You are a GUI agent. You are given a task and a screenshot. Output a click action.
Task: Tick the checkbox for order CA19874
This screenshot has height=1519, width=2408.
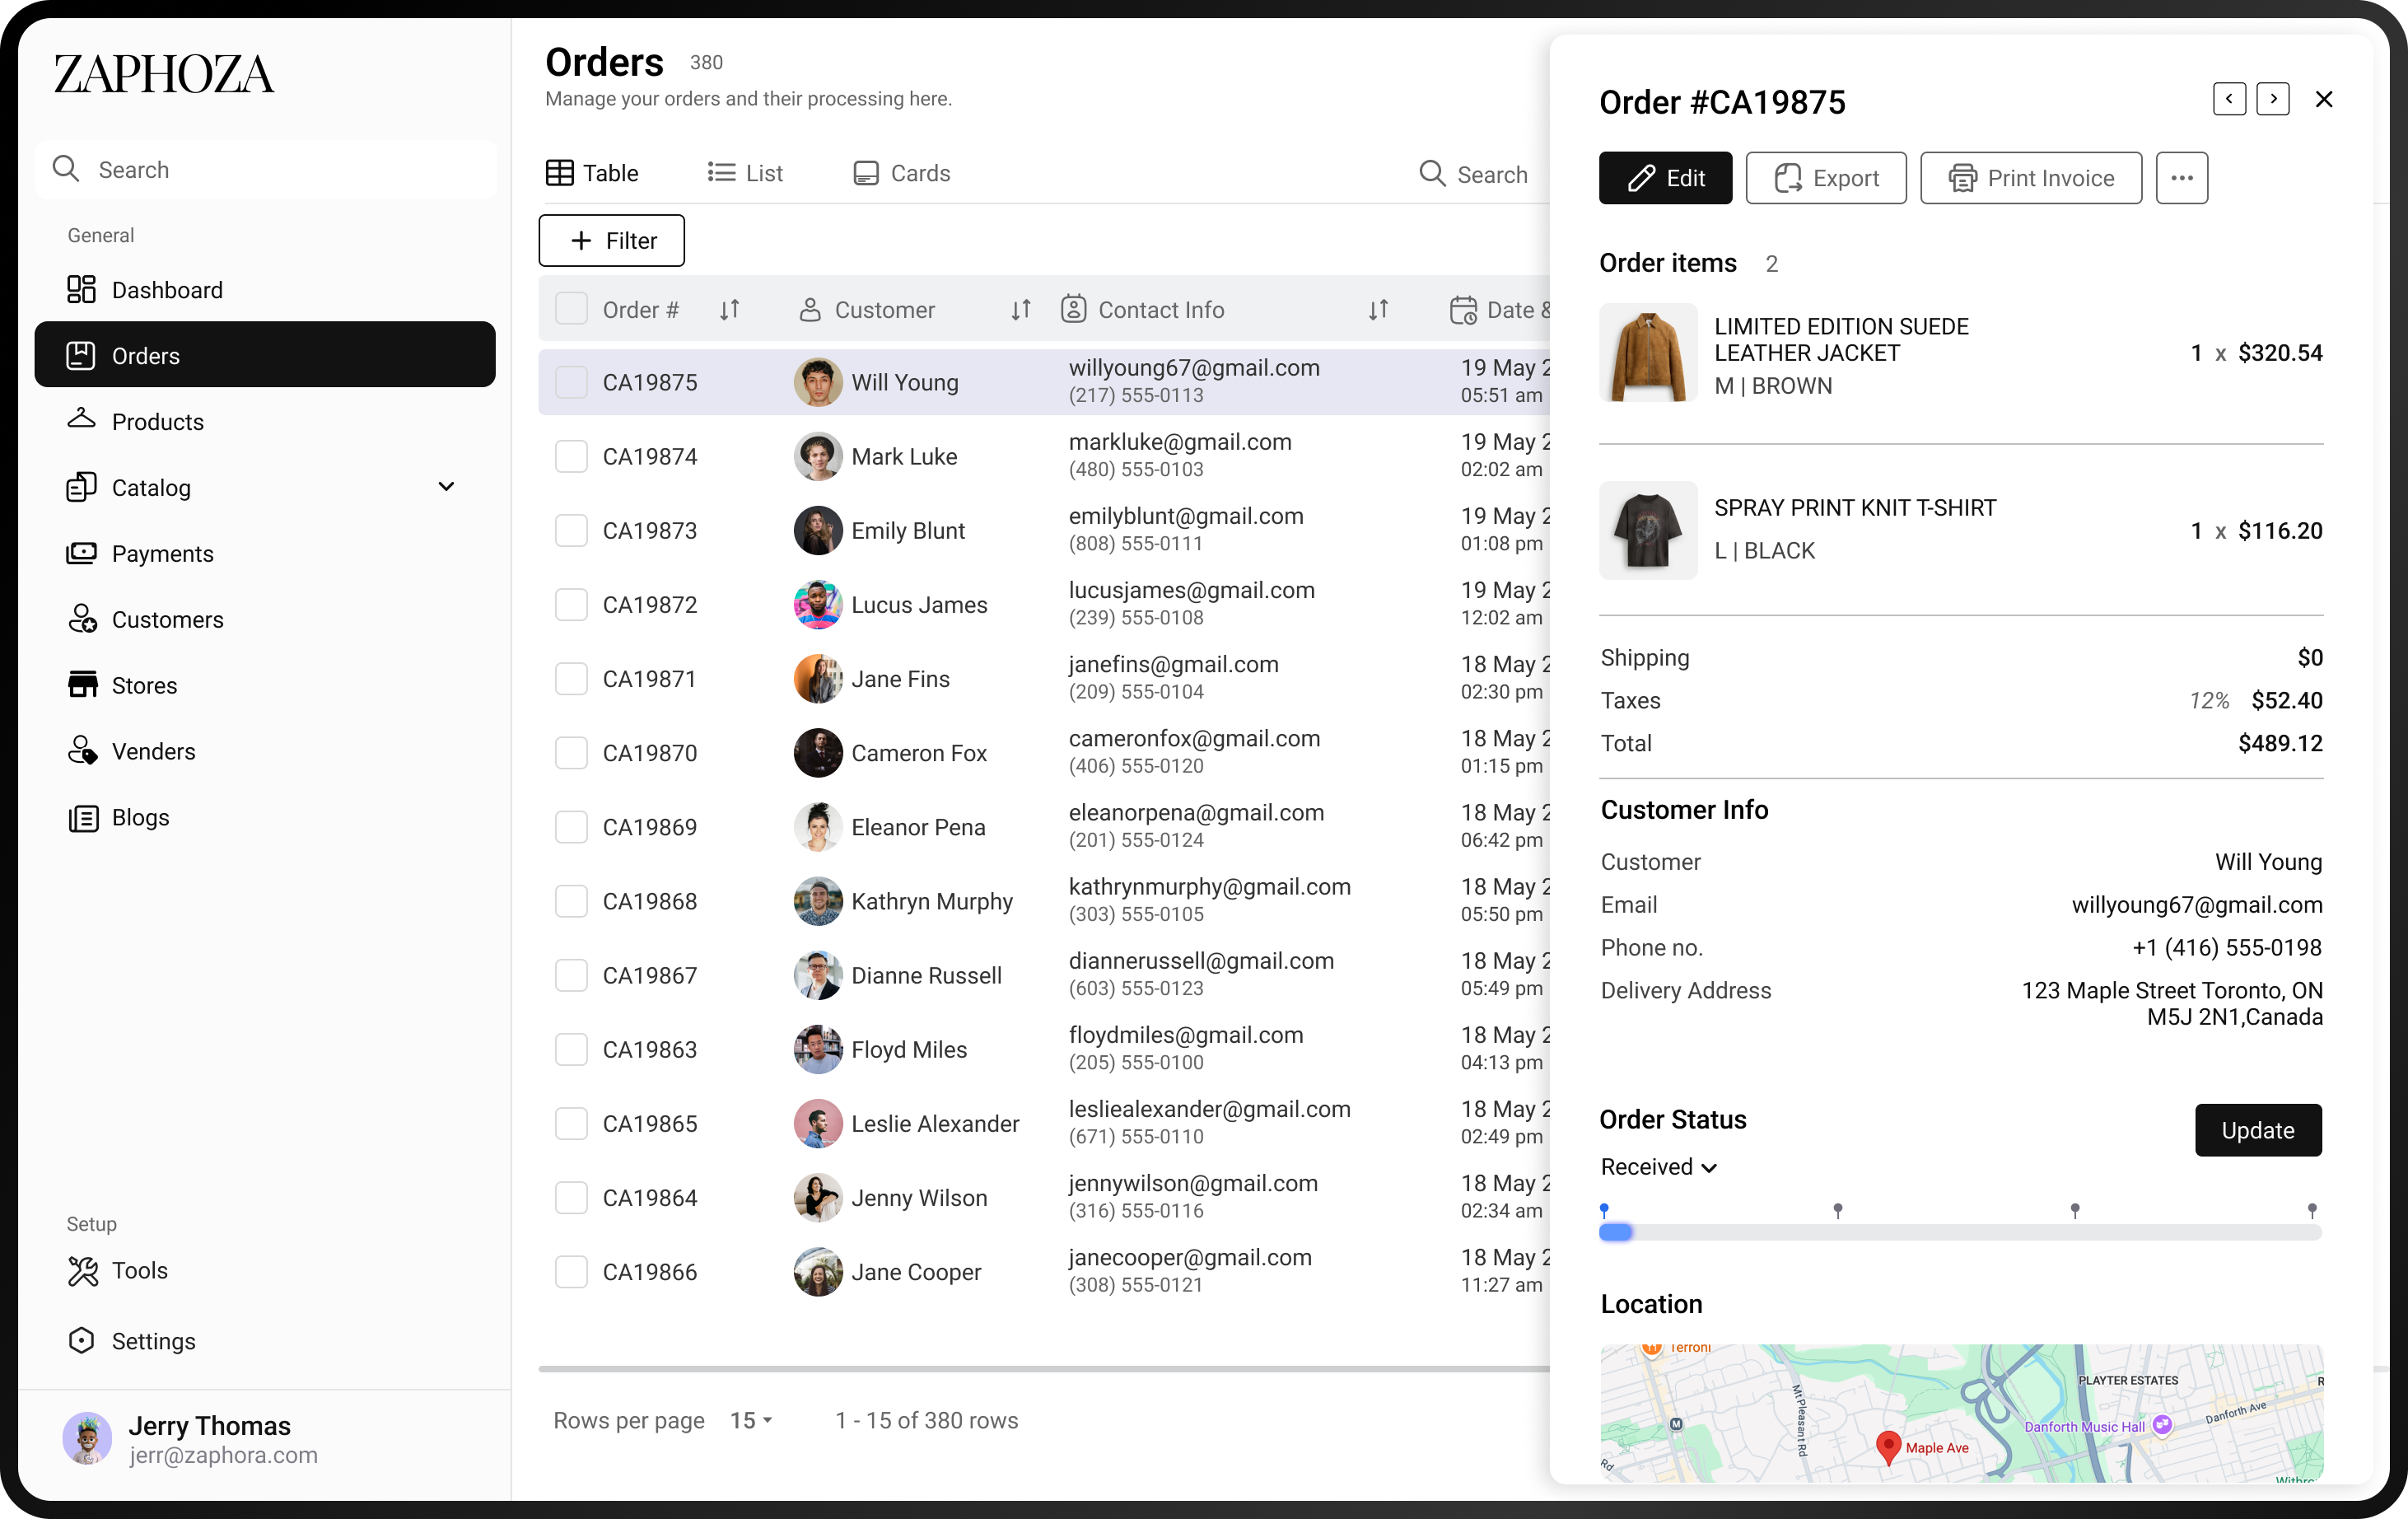click(571, 456)
